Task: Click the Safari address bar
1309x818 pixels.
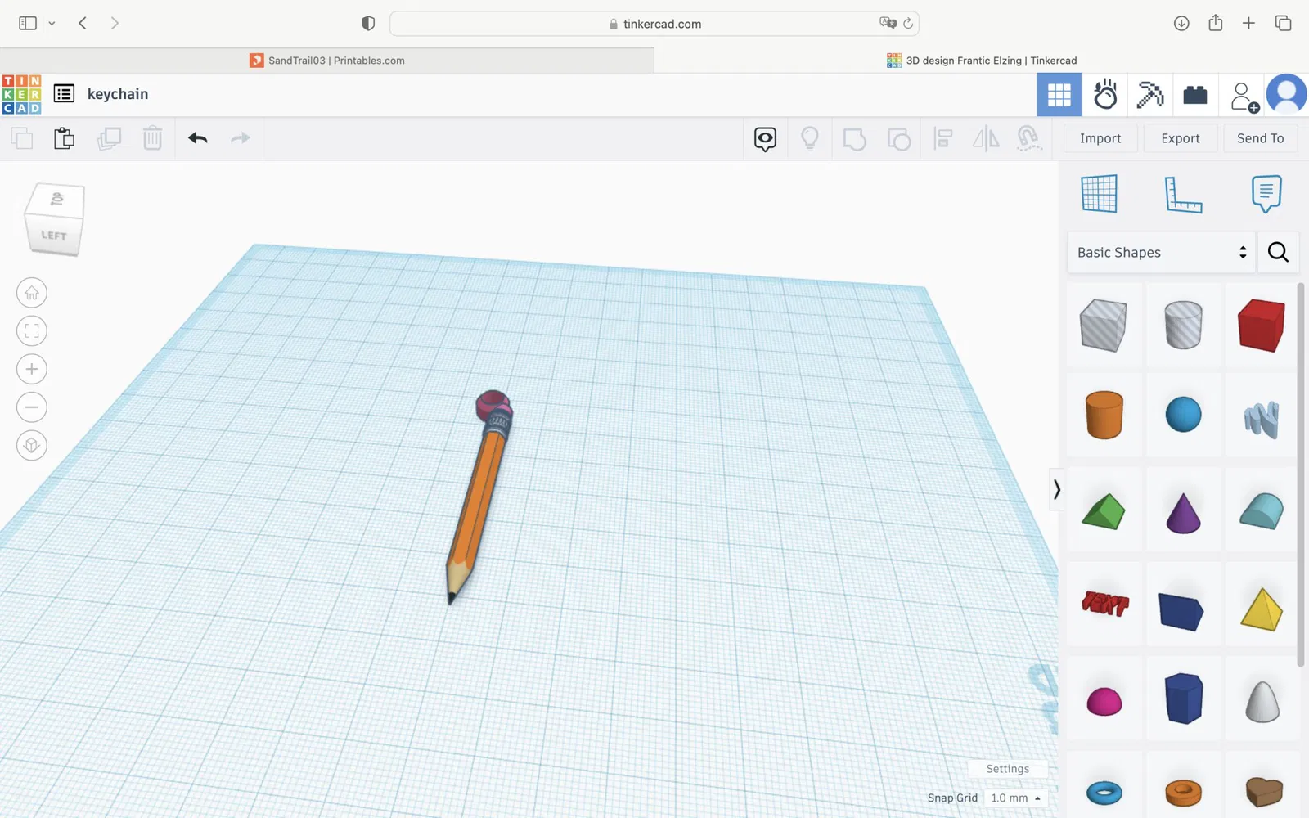Action: tap(654, 24)
